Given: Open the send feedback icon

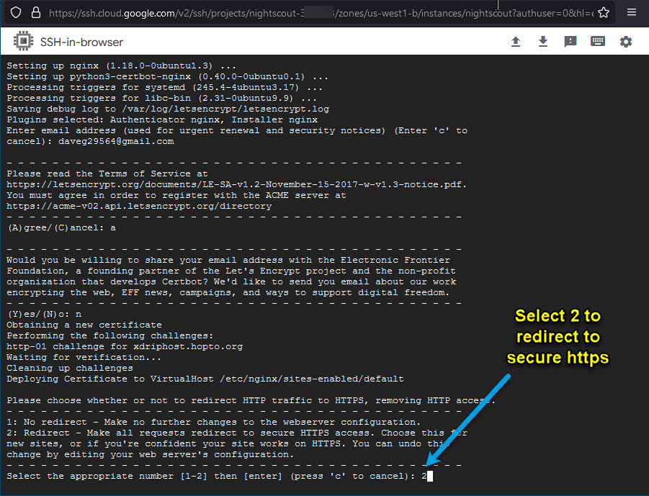Looking at the screenshot, I should click(570, 42).
